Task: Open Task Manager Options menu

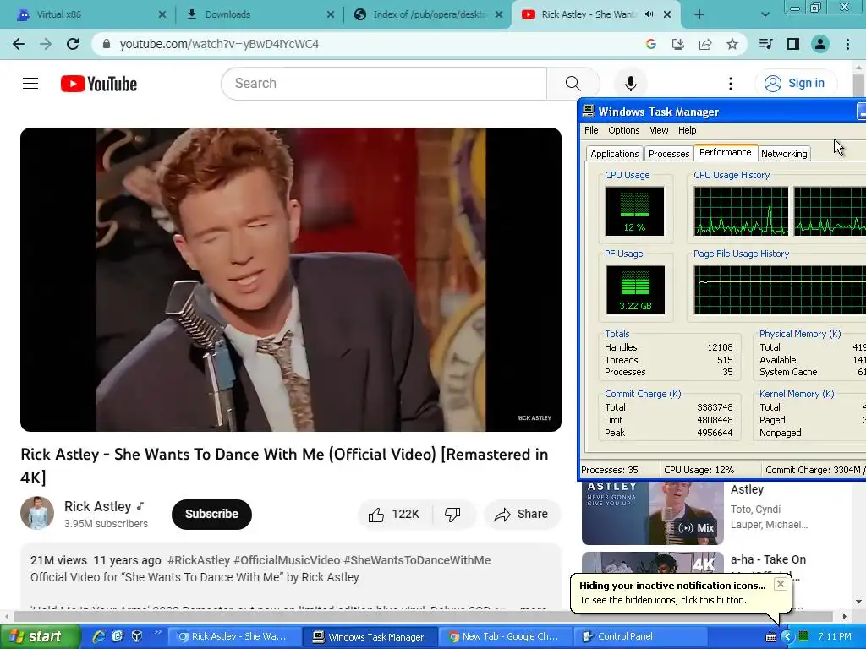Action: point(623,130)
